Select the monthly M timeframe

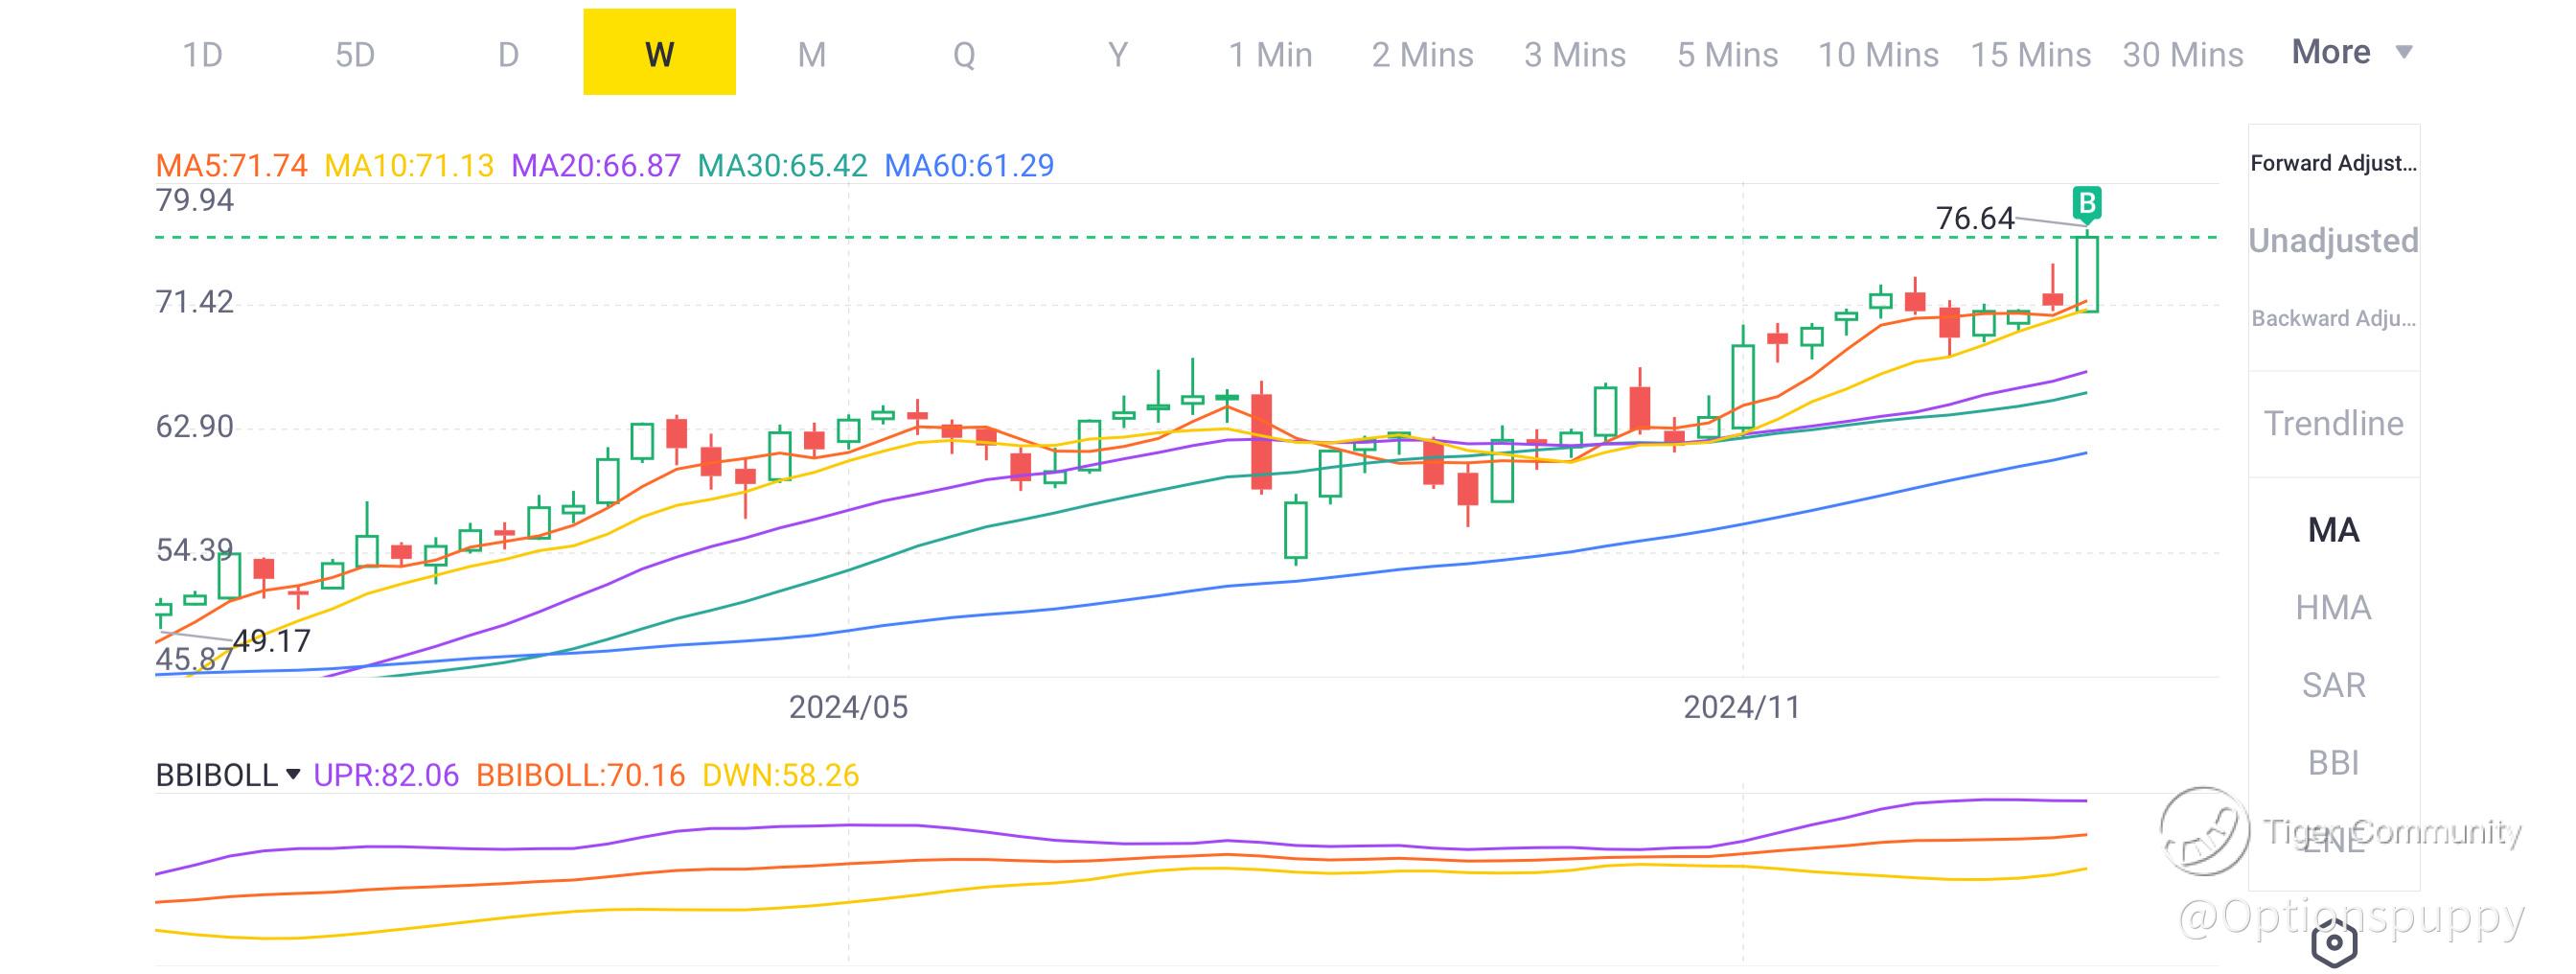coord(811,54)
